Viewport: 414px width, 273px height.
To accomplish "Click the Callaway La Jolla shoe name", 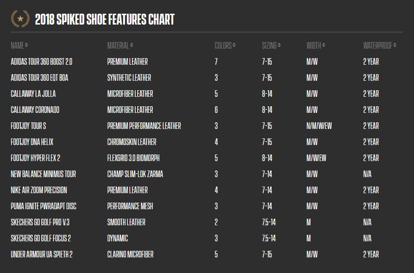I will [x=33, y=94].
